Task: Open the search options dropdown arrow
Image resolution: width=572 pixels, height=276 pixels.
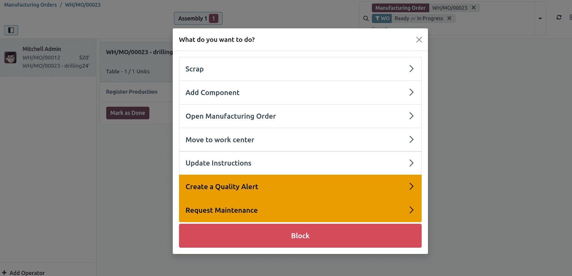Action: coord(540,18)
